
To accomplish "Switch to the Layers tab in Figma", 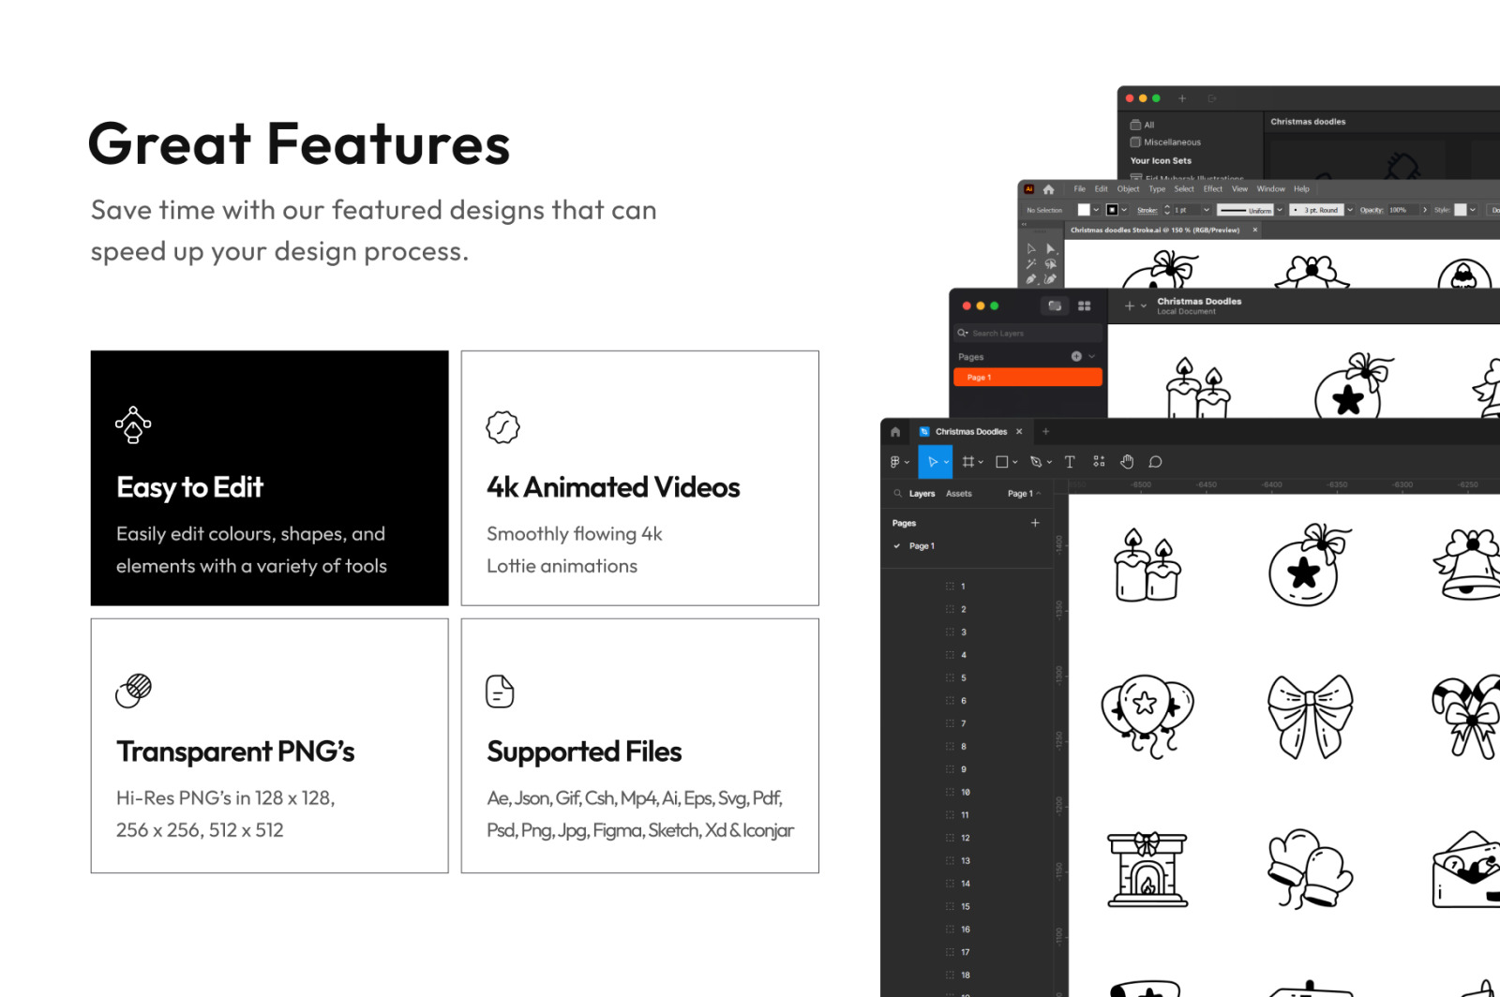I will tap(922, 493).
